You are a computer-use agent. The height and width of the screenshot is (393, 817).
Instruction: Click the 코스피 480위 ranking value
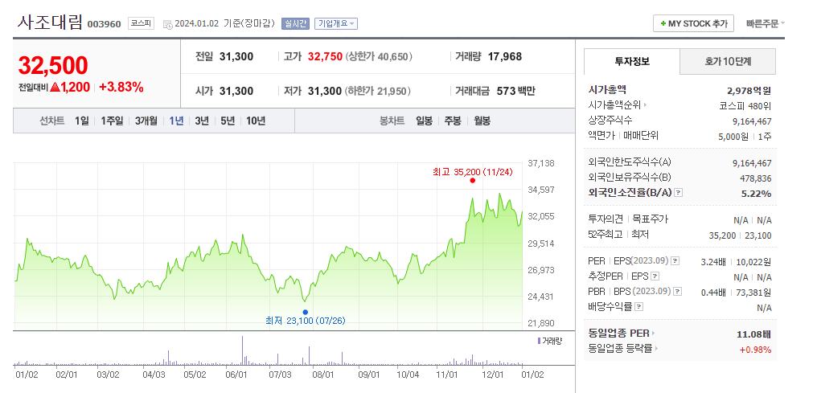point(745,105)
